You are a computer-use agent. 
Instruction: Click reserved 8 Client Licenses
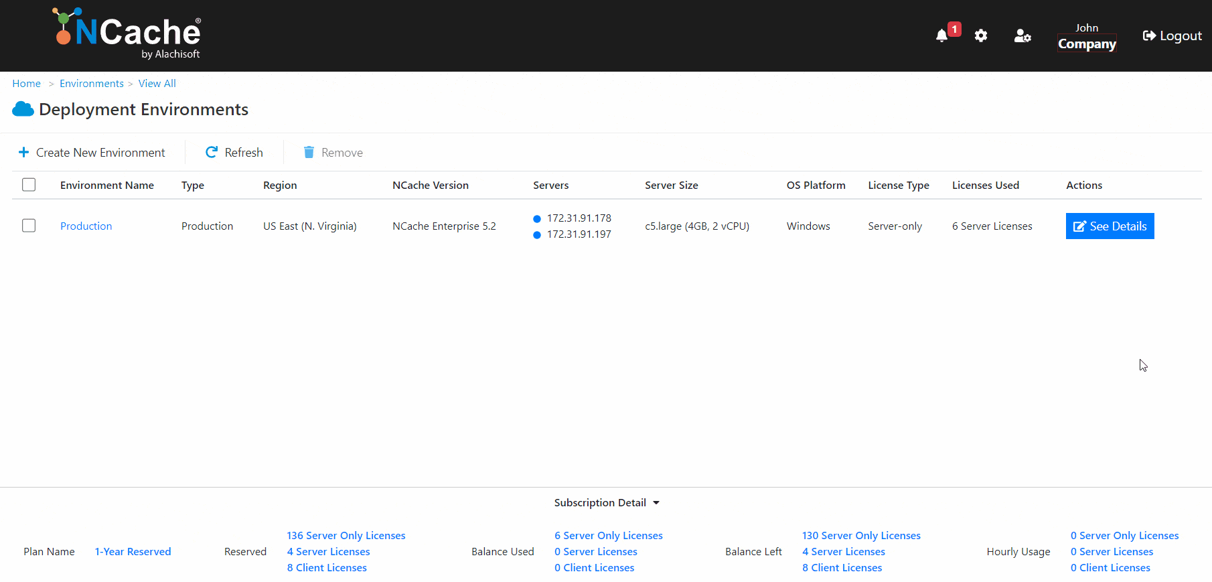[x=327, y=568]
